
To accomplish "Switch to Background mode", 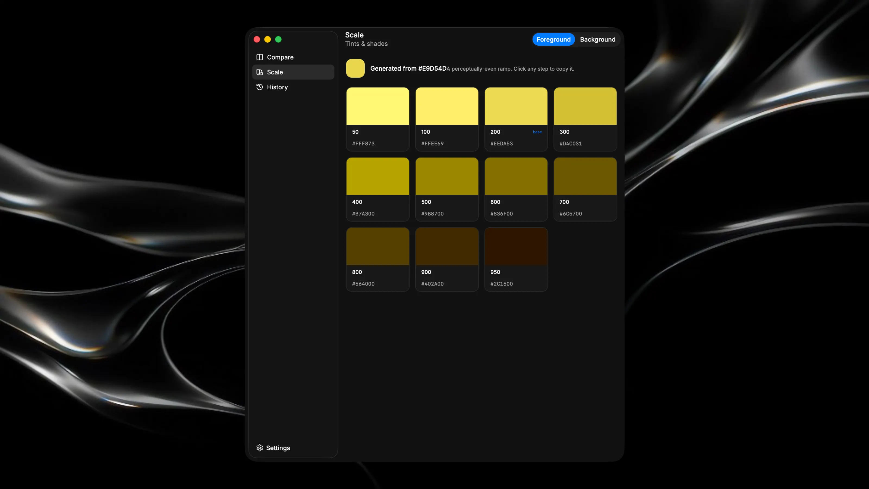I will coord(597,39).
